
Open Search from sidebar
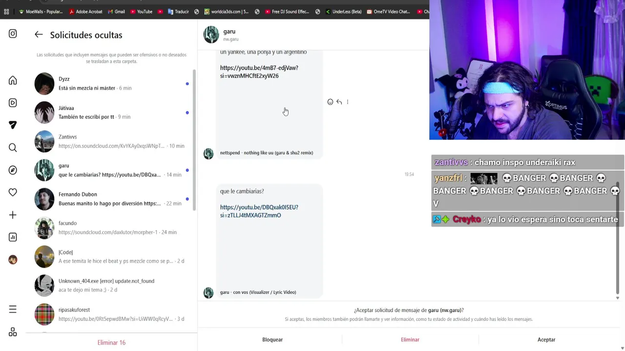pos(13,148)
